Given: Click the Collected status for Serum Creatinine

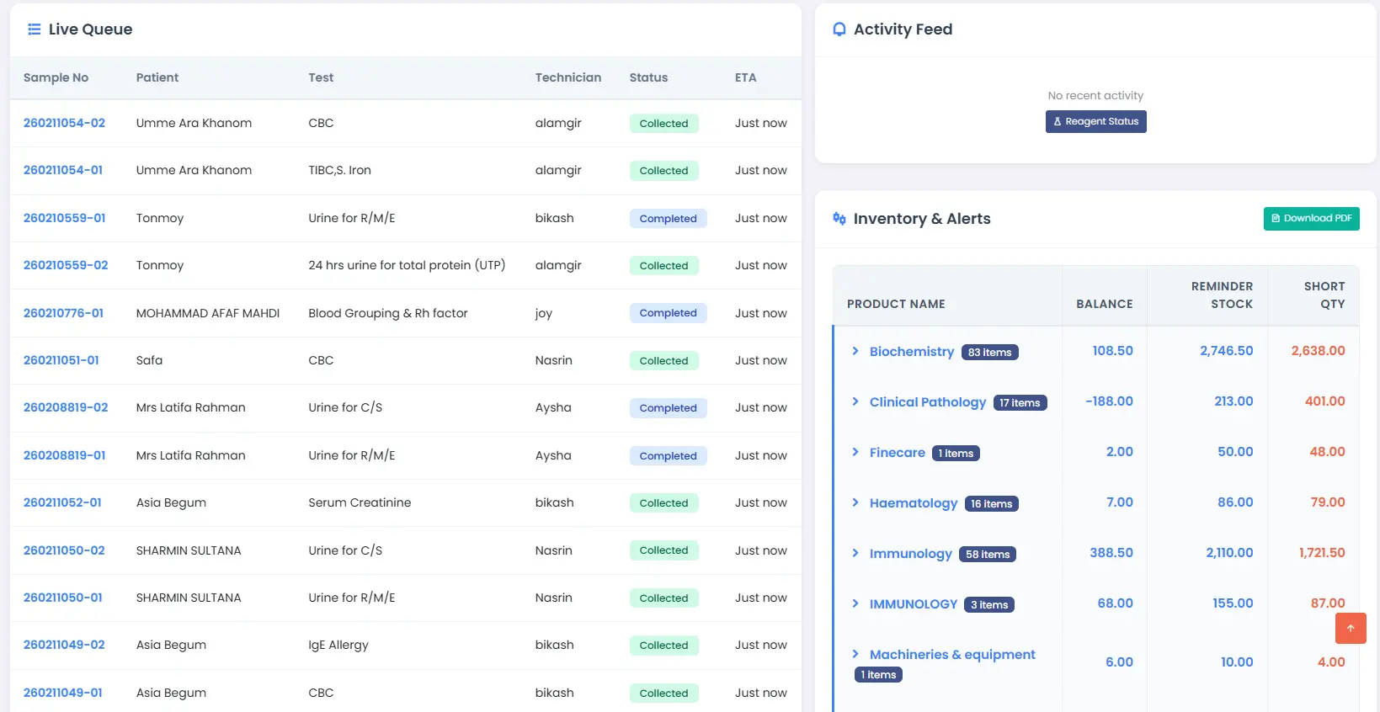Looking at the screenshot, I should [663, 502].
